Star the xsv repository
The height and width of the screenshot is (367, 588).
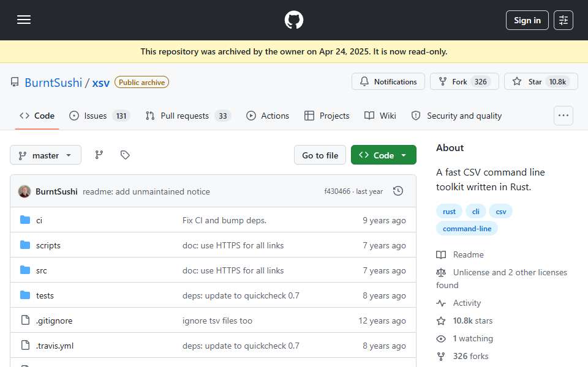tap(541, 81)
